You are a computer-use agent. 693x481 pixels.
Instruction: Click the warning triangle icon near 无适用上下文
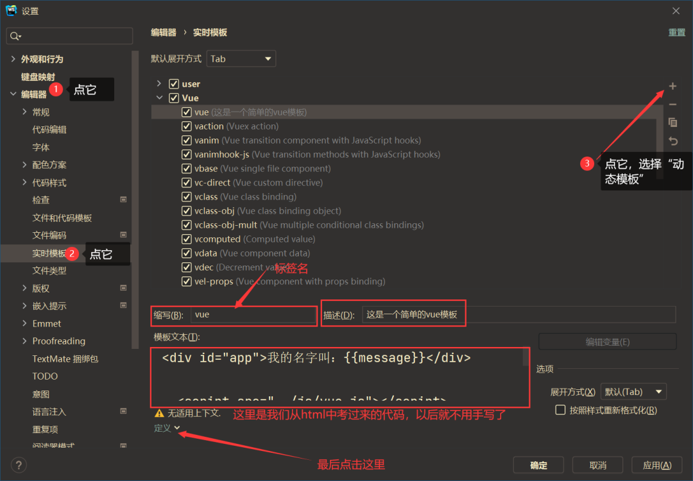[159, 414]
